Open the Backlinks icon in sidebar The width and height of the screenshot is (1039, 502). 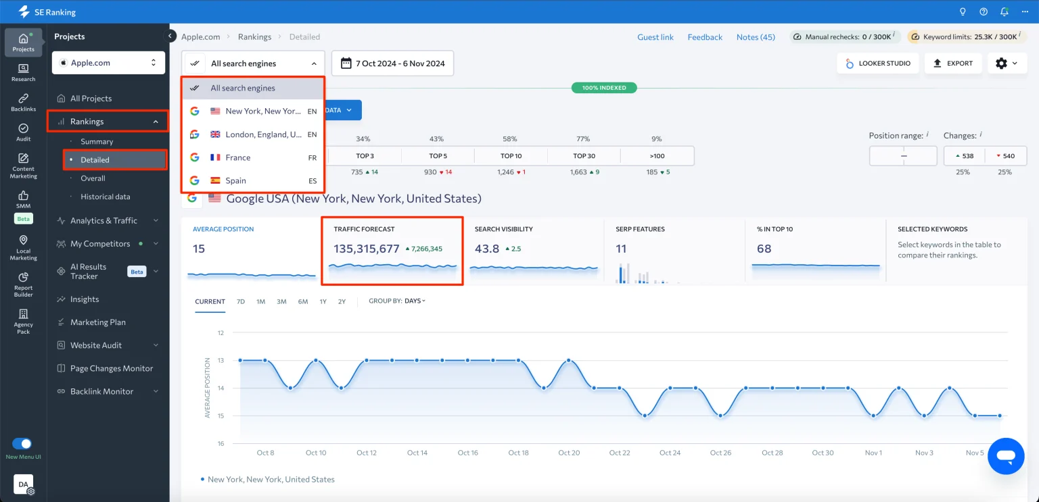click(23, 102)
